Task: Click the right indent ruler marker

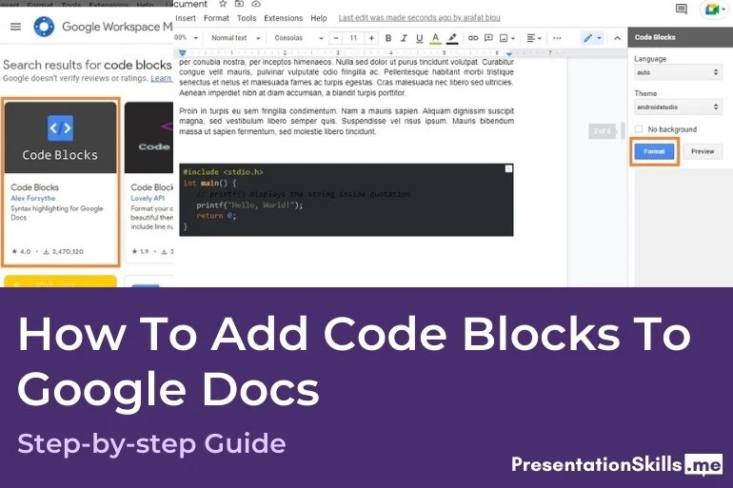Action: coord(508,53)
